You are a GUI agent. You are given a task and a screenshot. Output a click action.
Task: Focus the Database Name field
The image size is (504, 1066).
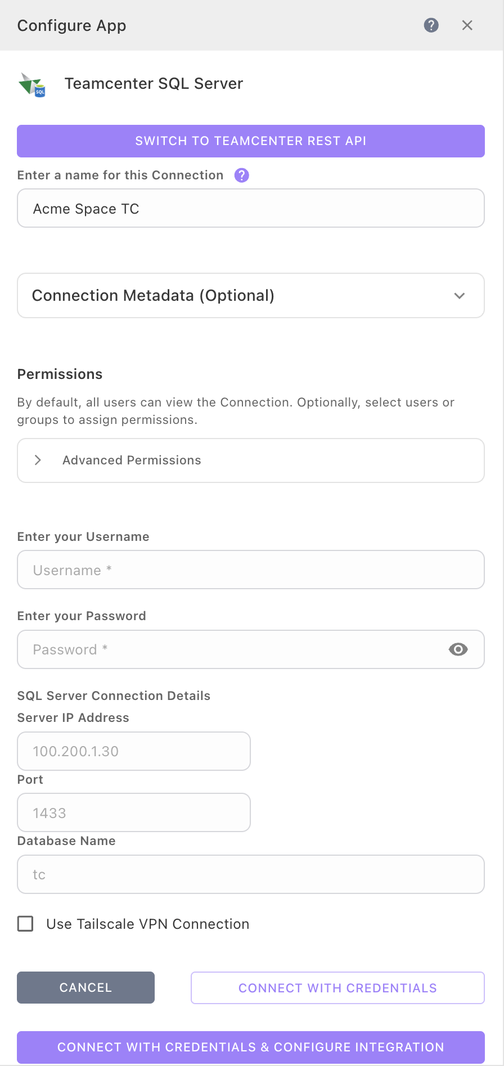251,874
